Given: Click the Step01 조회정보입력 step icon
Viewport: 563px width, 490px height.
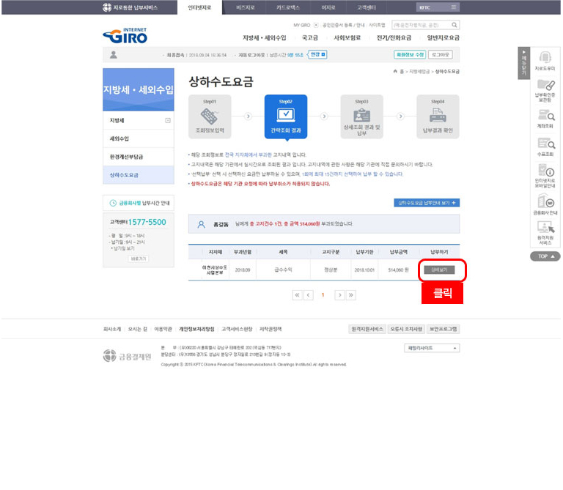Looking at the screenshot, I should coord(210,116).
